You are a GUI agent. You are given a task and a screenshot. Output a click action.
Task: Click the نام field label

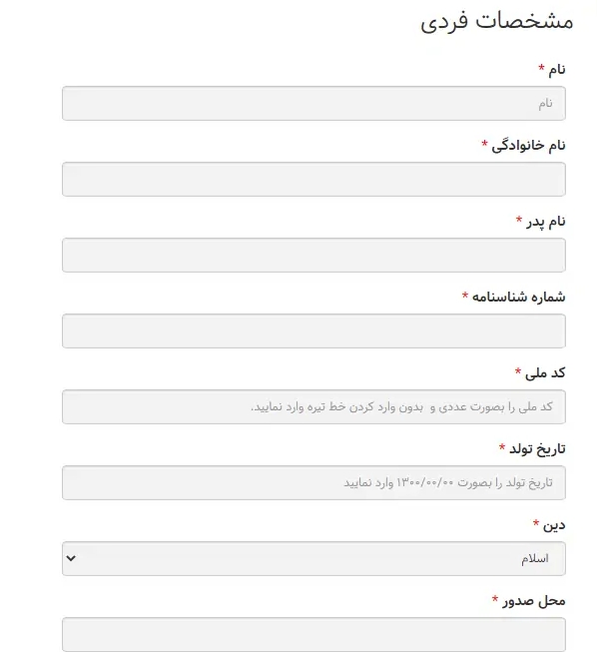(x=557, y=70)
